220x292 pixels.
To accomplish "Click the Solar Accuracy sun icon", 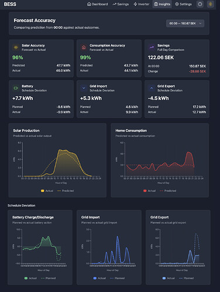I will 16,47.
